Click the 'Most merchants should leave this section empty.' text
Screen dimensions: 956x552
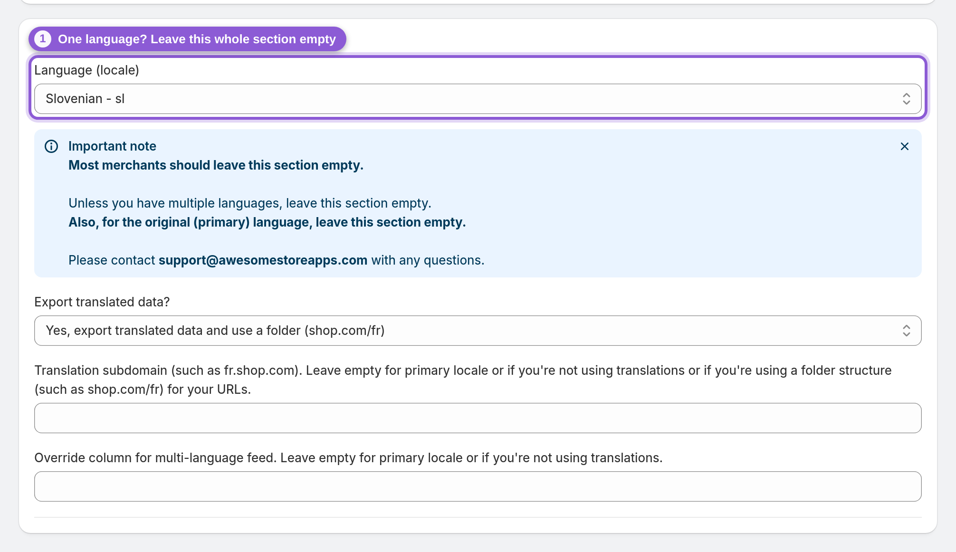[216, 165]
